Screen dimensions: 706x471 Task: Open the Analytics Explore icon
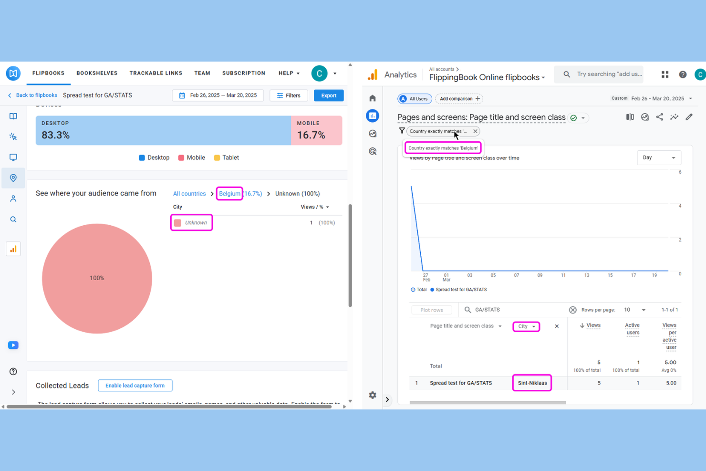(373, 134)
